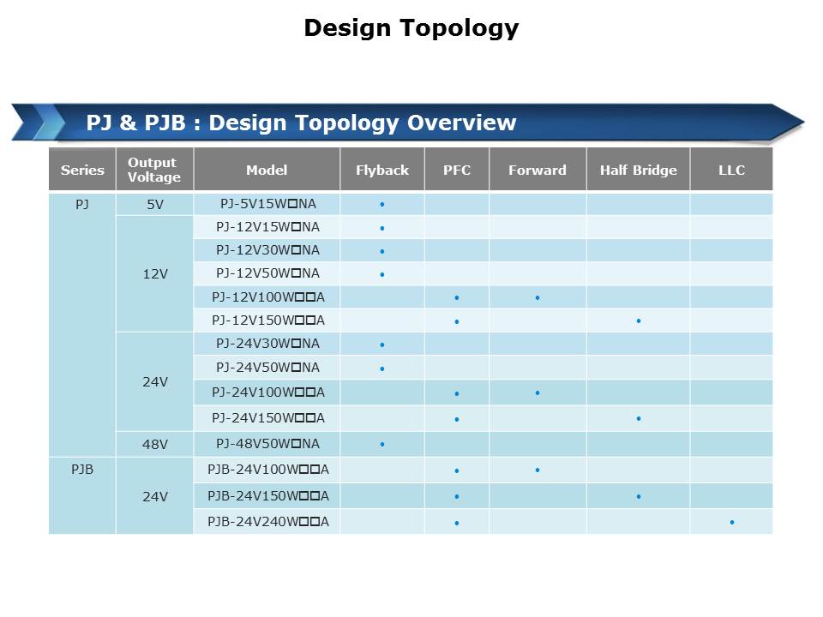Viewport: 823px width, 617px height.
Task: Select the Model column header
Action: pyautogui.click(x=267, y=170)
